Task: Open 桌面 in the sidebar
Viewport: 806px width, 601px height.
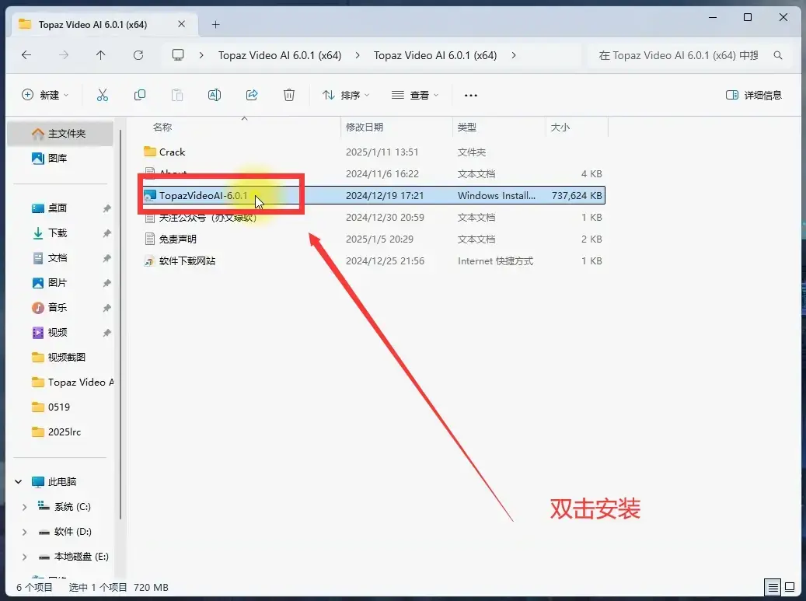Action: tap(58, 208)
